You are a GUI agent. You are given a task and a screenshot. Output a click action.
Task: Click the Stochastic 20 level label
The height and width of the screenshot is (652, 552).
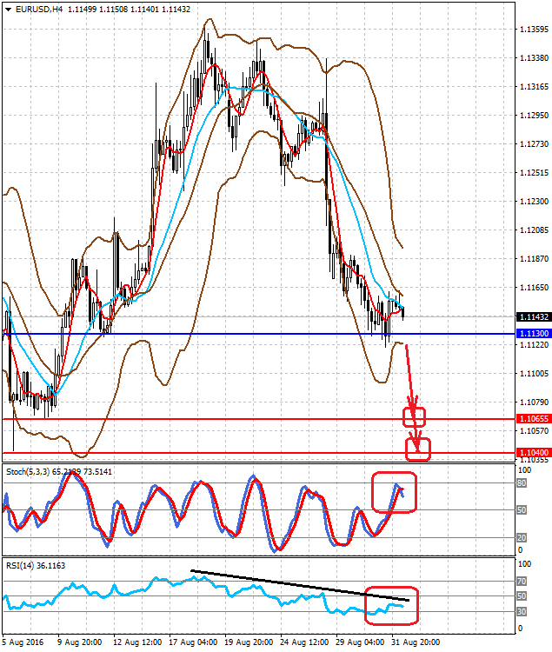pos(522,537)
